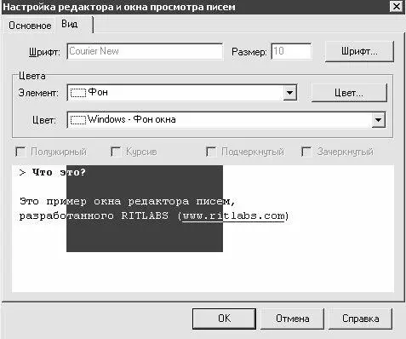Tick the Зачеркнутый checkbox

[x=306, y=152]
